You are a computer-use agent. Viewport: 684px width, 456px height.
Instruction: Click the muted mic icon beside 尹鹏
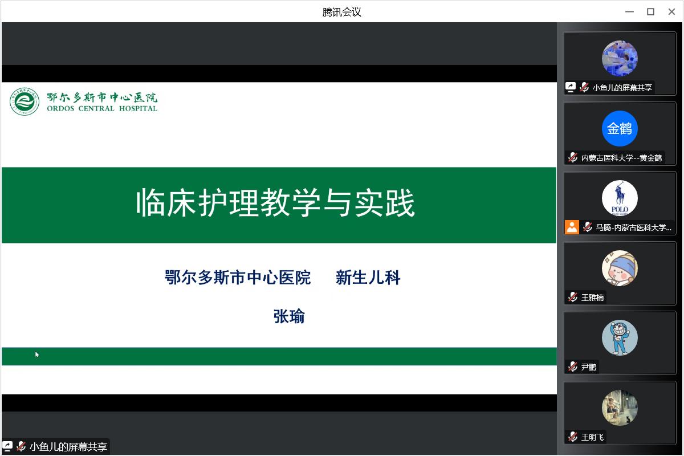(x=573, y=367)
